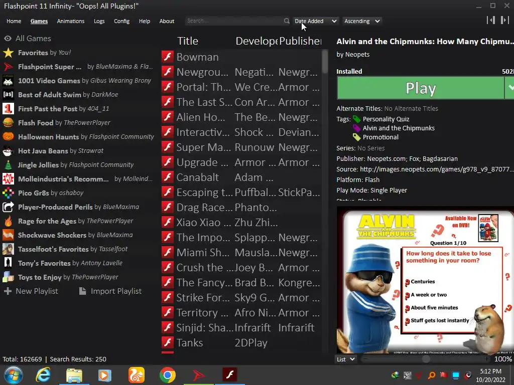Click the Halloween Haunts pumpkin icon
Viewport: 514px width, 385px height.
coord(8,136)
